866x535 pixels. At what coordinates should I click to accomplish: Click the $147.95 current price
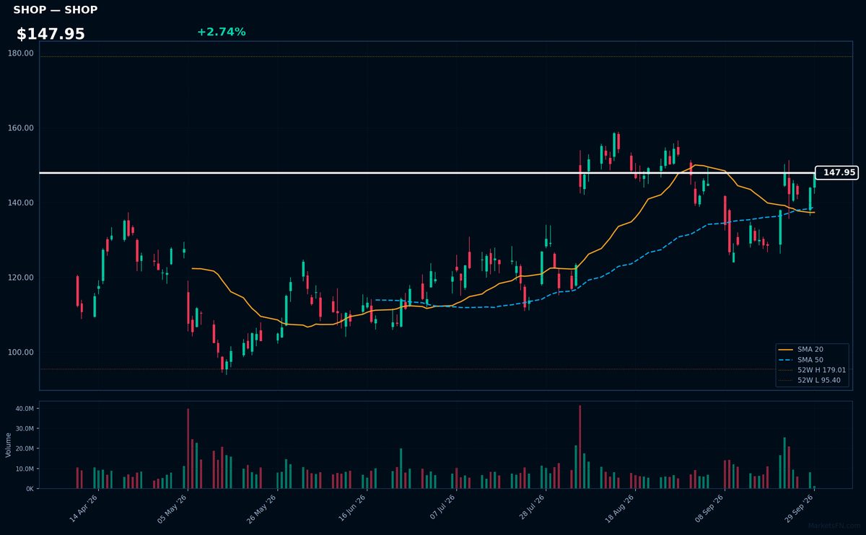(51, 34)
